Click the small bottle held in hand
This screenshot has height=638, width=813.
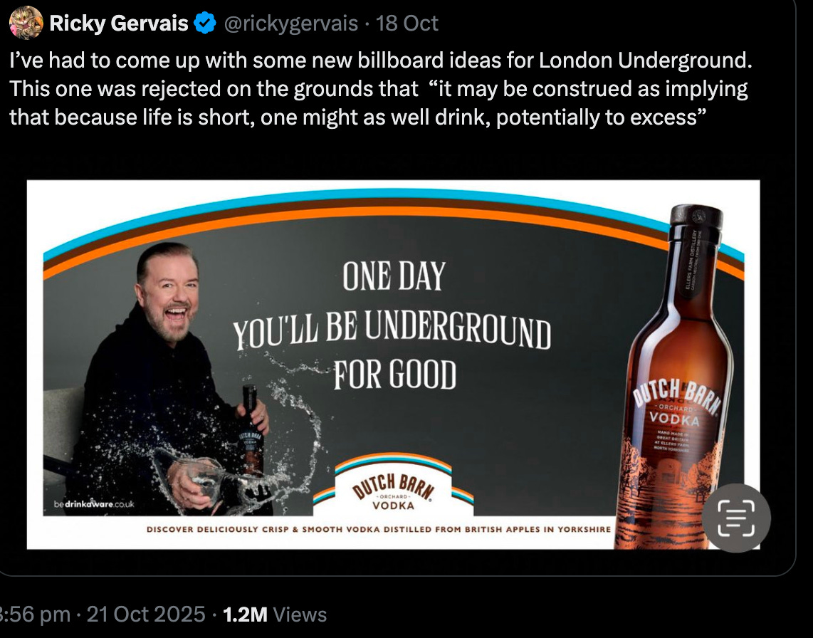(251, 431)
